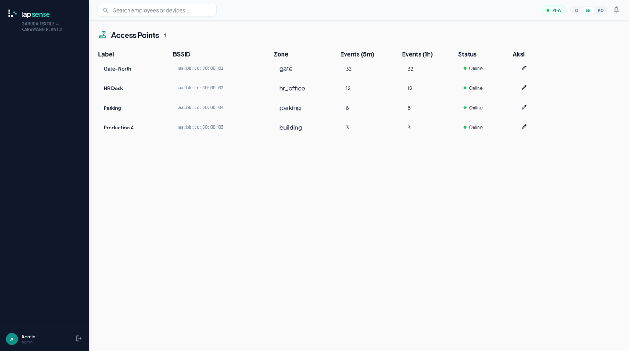Click Online status in Parking row
Viewport: 629px width, 351px height.
[473, 108]
